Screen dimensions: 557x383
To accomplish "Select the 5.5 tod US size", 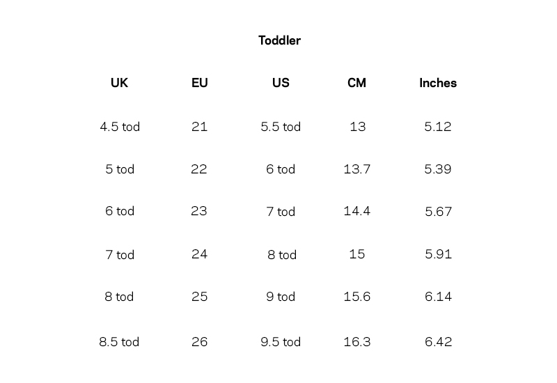I will [281, 127].
